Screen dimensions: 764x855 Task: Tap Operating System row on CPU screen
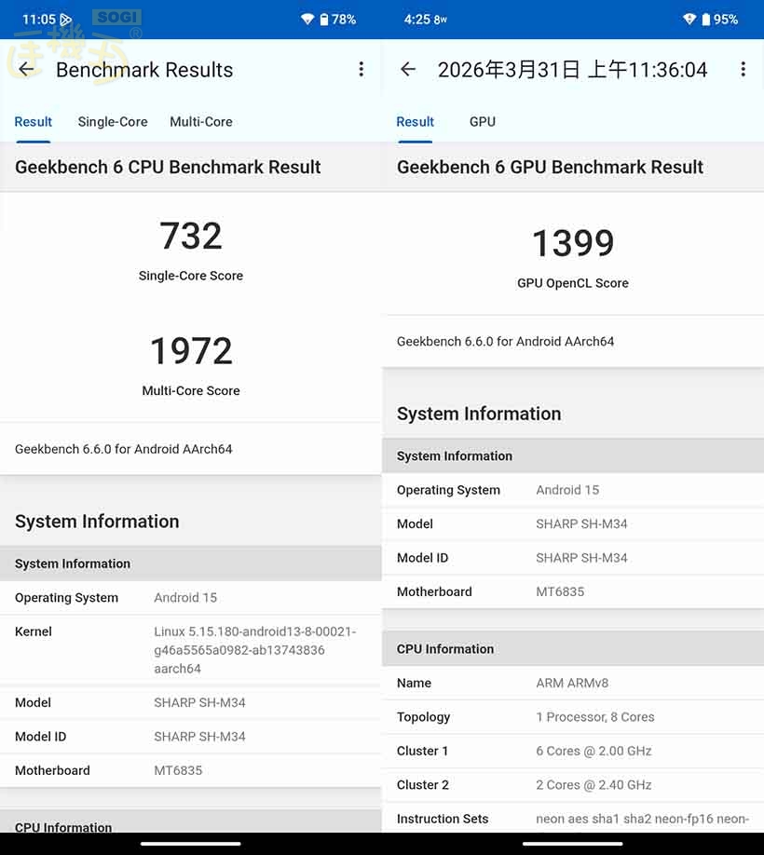pos(191,598)
